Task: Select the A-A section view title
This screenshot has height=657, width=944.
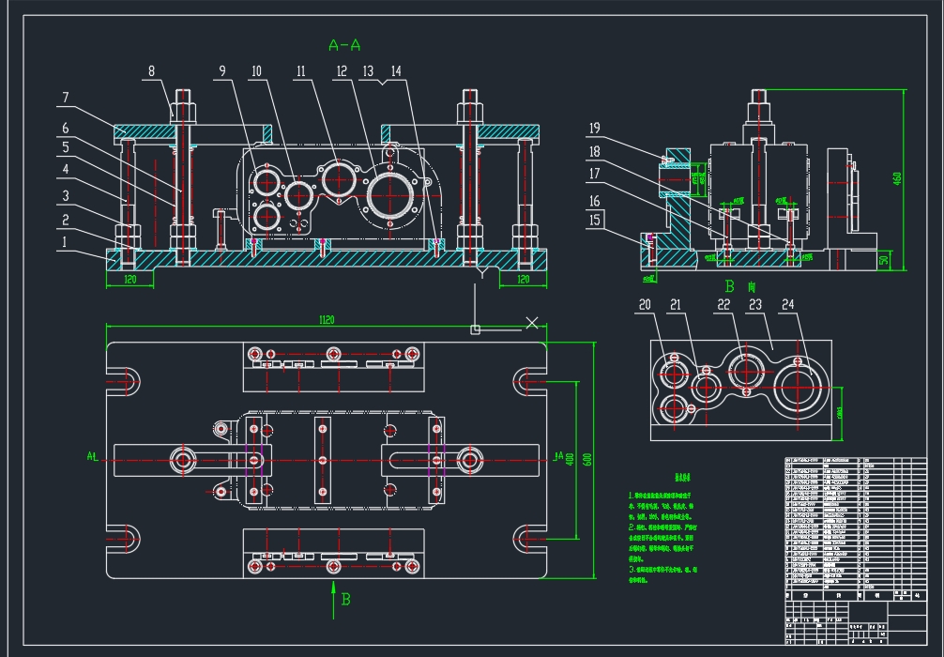Action: click(345, 45)
